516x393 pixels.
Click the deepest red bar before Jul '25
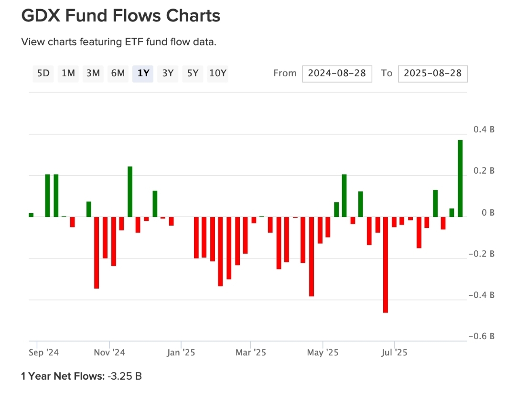click(x=386, y=265)
